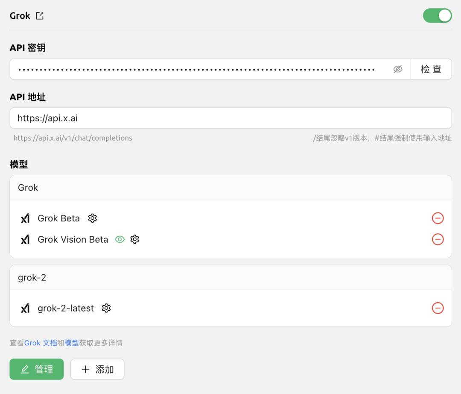Open Grok external link icon
Screen dimensions: 461x394
click(x=40, y=15)
